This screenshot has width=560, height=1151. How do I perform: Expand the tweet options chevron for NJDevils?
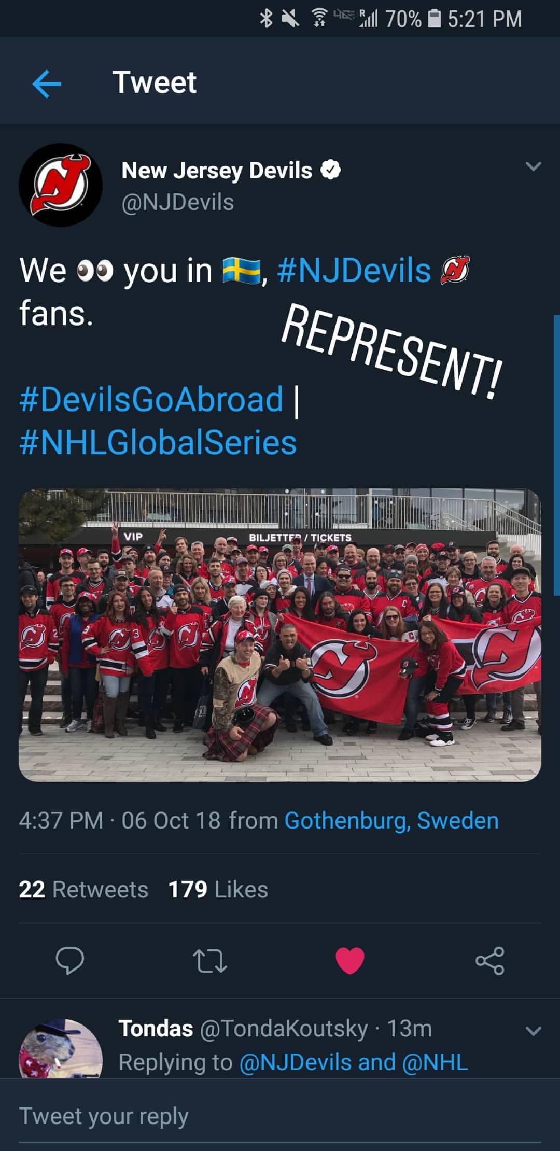(x=534, y=166)
